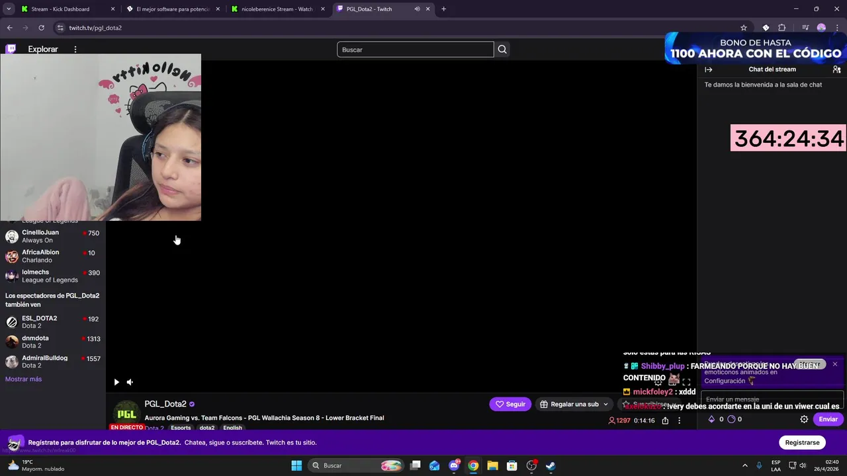Open the Explorar menu item
This screenshot has width=847, height=476.
coord(43,50)
